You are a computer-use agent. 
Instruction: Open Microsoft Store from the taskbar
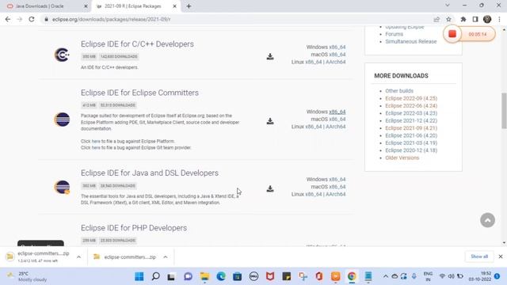click(238, 276)
